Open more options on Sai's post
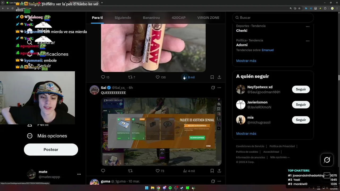This screenshot has height=191, width=340. point(219,88)
